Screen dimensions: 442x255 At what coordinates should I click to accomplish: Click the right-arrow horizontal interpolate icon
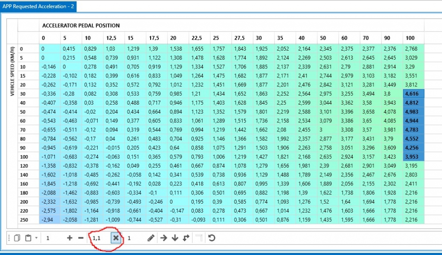pyautogui.click(x=164, y=238)
